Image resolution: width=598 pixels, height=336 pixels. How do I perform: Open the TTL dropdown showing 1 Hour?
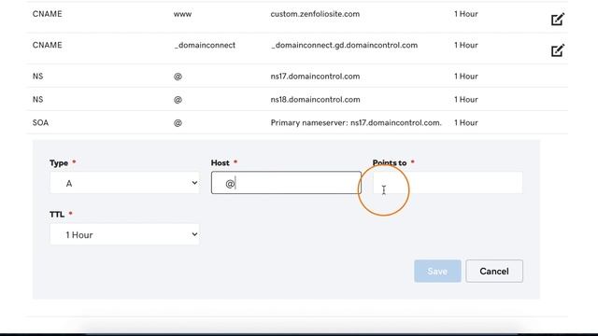pos(124,234)
